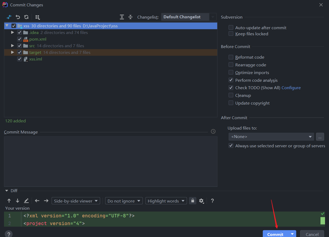Viewport: 329px width, 237px height.
Task: Enable Reformat code option
Action: point(231,57)
